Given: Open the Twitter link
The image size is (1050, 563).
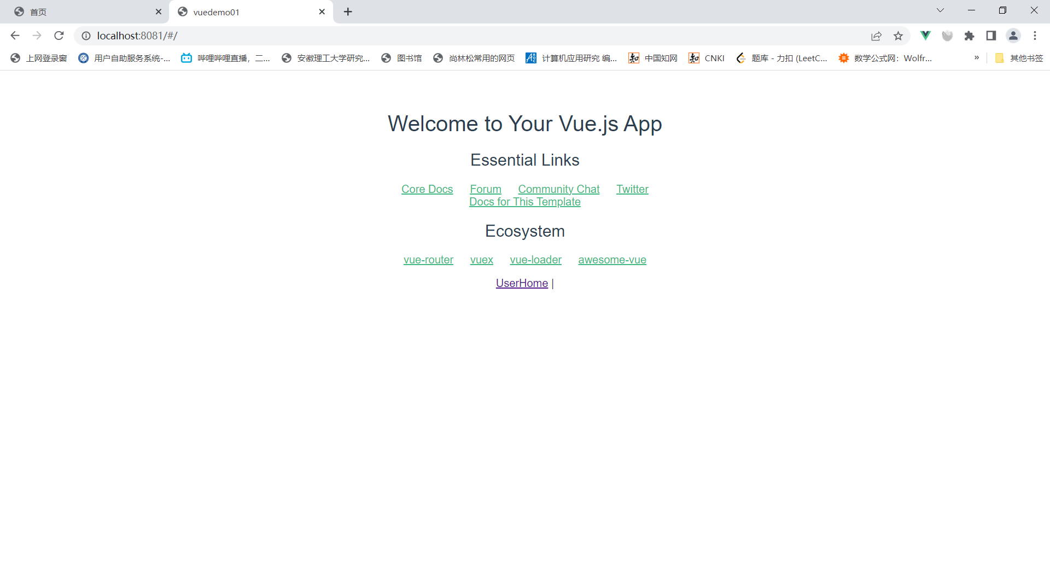Looking at the screenshot, I should point(632,189).
